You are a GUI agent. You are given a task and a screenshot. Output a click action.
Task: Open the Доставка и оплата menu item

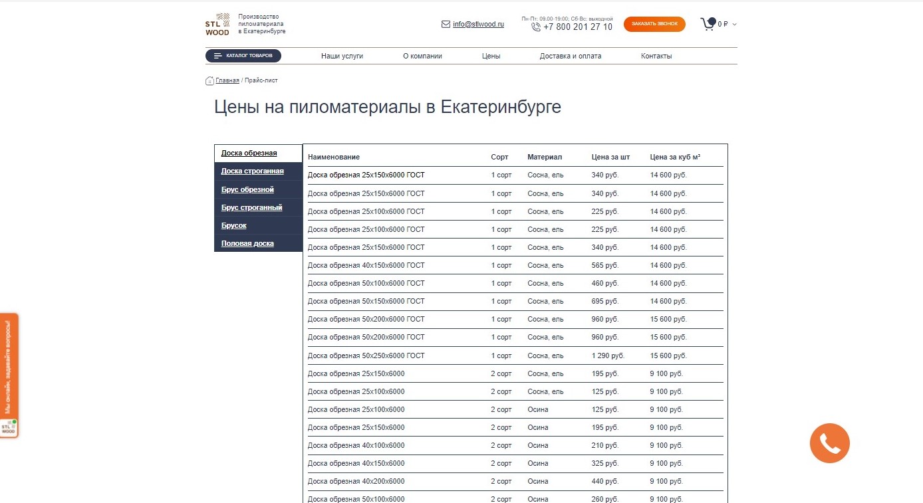(x=571, y=56)
